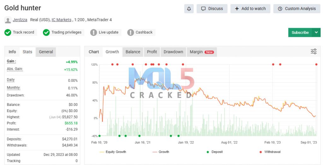Click the +4.99% gain value
This screenshot has width=323, height=165.
(x=72, y=62)
